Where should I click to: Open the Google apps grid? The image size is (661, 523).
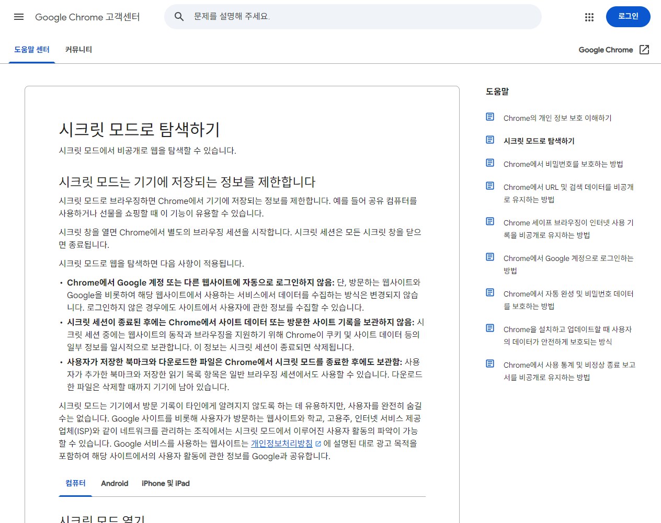[x=589, y=17]
